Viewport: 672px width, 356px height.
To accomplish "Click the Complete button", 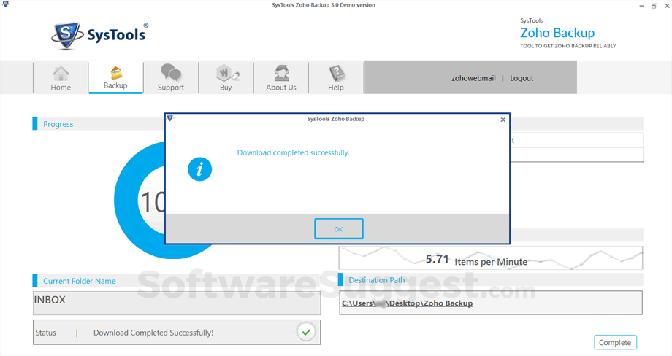I will (x=615, y=342).
